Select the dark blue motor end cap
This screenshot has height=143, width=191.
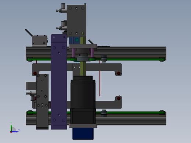pyautogui.click(x=83, y=134)
